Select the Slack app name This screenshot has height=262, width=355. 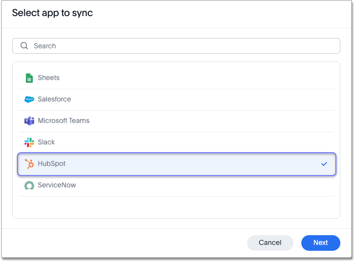(46, 142)
